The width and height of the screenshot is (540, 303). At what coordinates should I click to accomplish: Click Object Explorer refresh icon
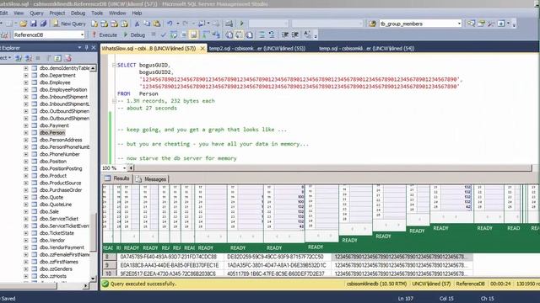pyautogui.click(x=58, y=58)
